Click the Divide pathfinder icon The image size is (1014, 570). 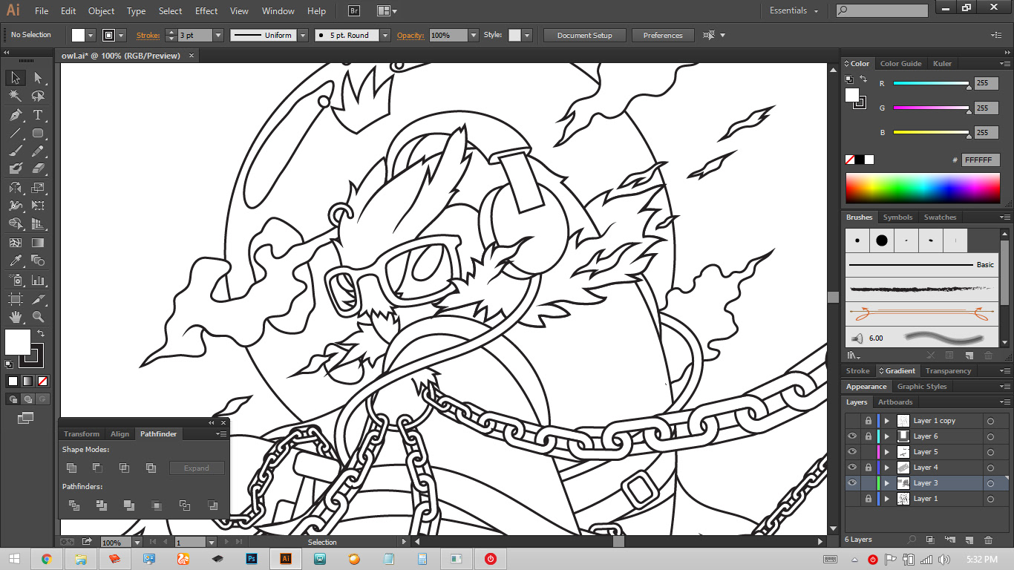[73, 505]
